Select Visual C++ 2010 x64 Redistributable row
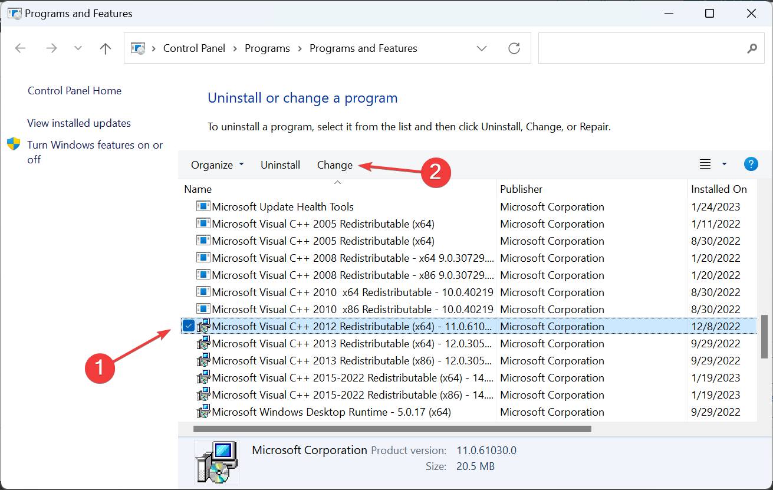The height and width of the screenshot is (490, 773). point(468,292)
